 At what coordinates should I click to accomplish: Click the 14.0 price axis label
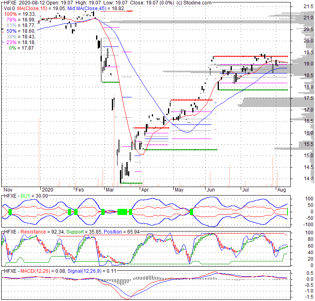point(309,179)
